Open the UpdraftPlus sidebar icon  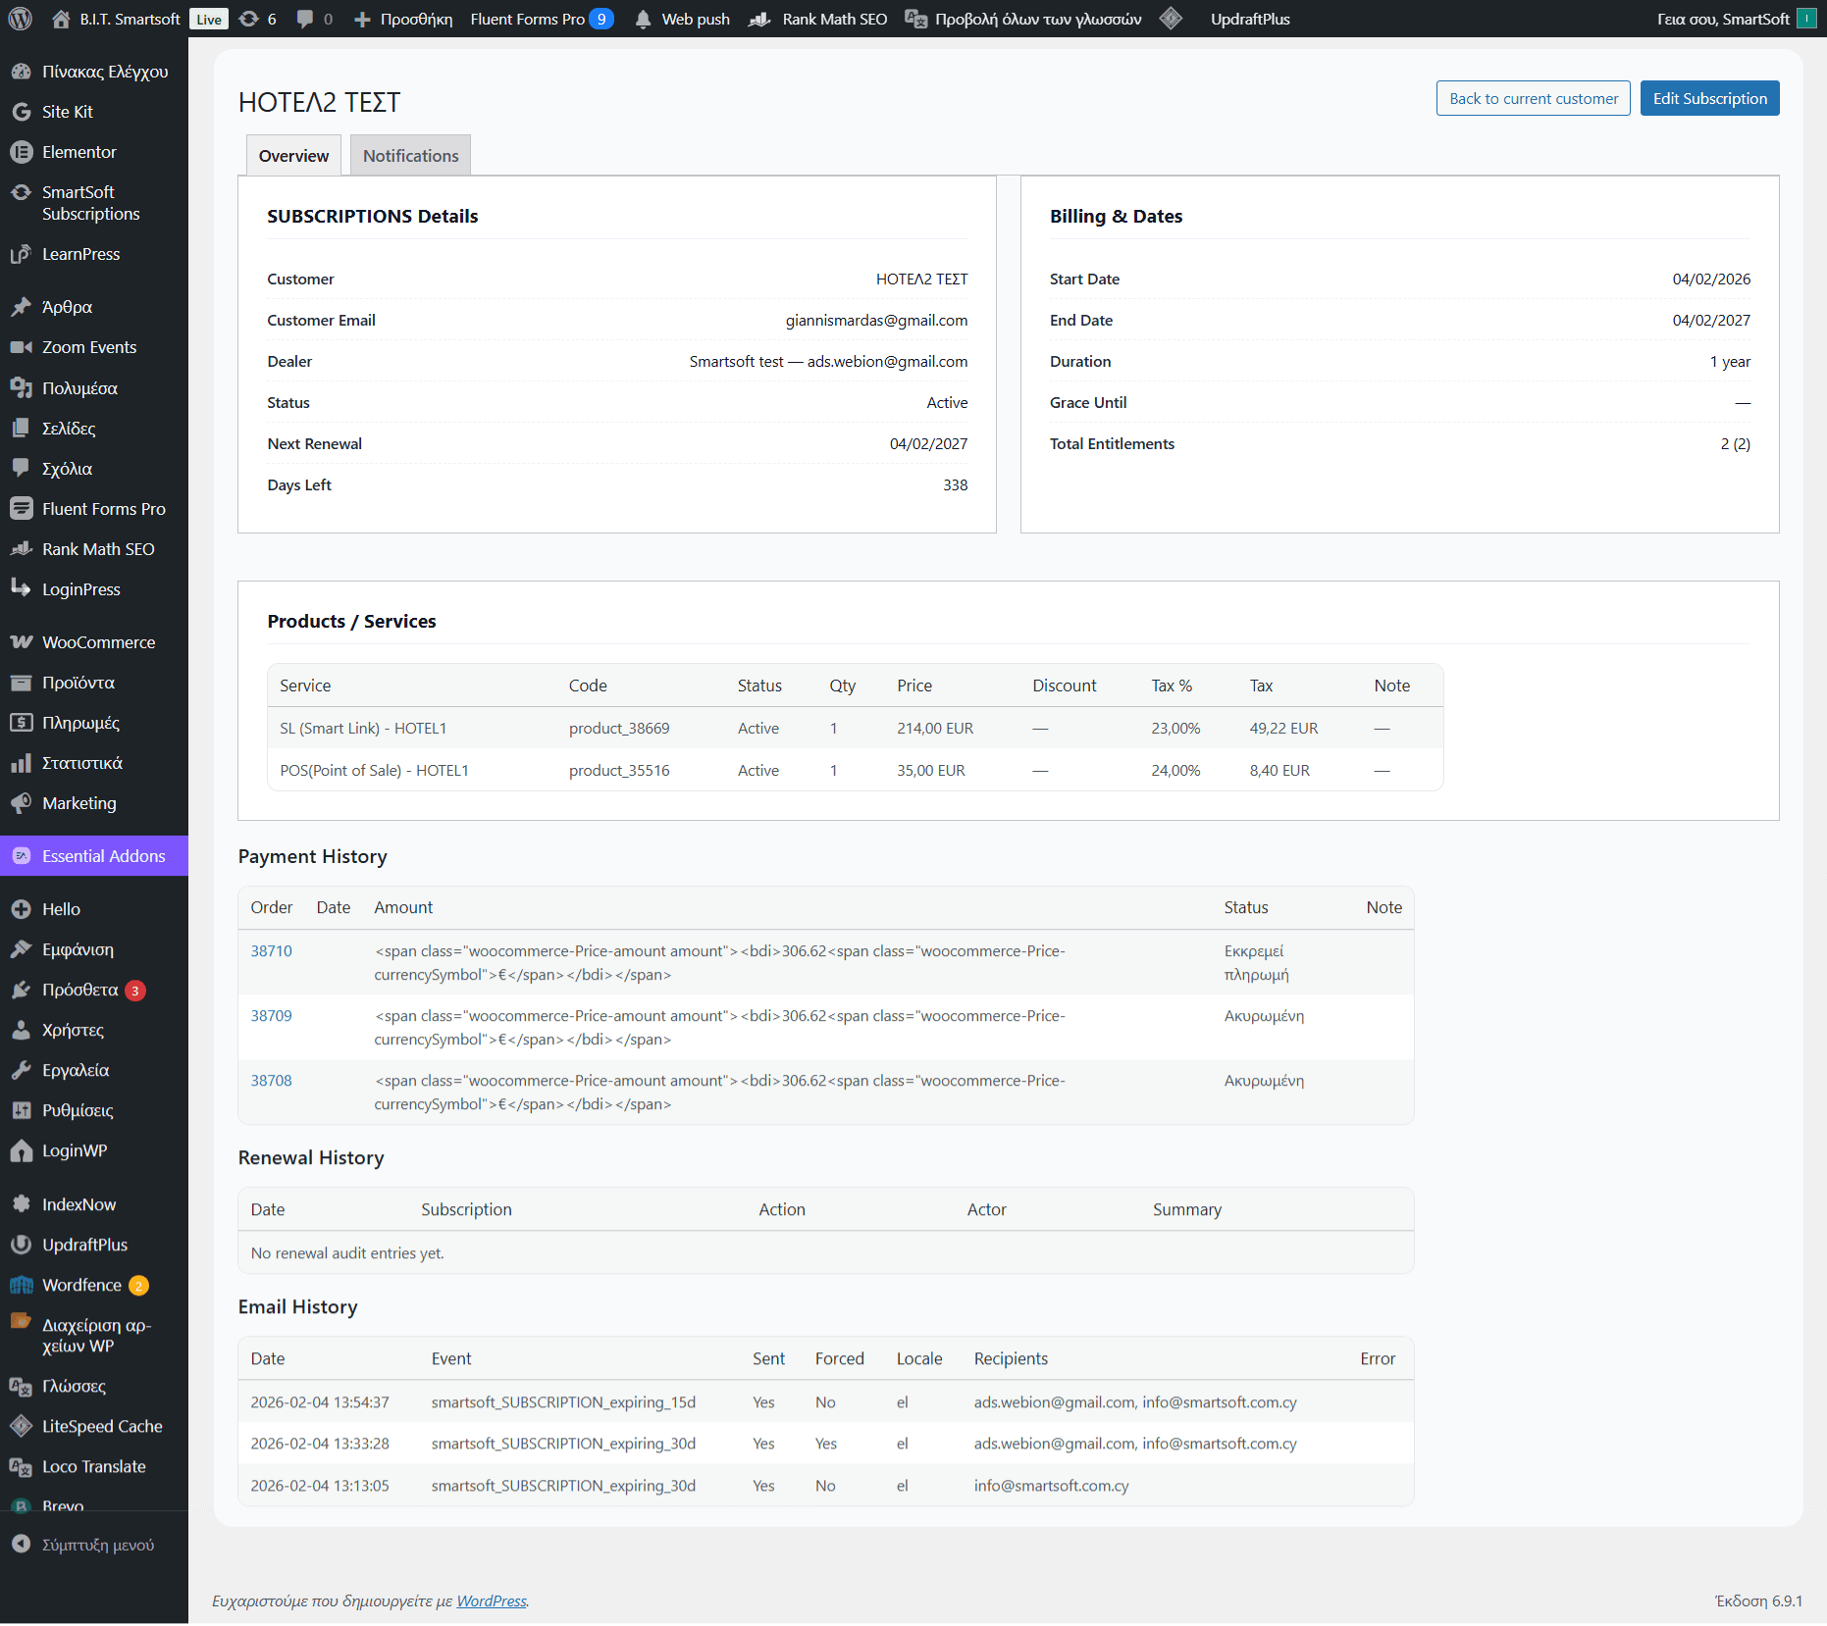click(x=21, y=1245)
